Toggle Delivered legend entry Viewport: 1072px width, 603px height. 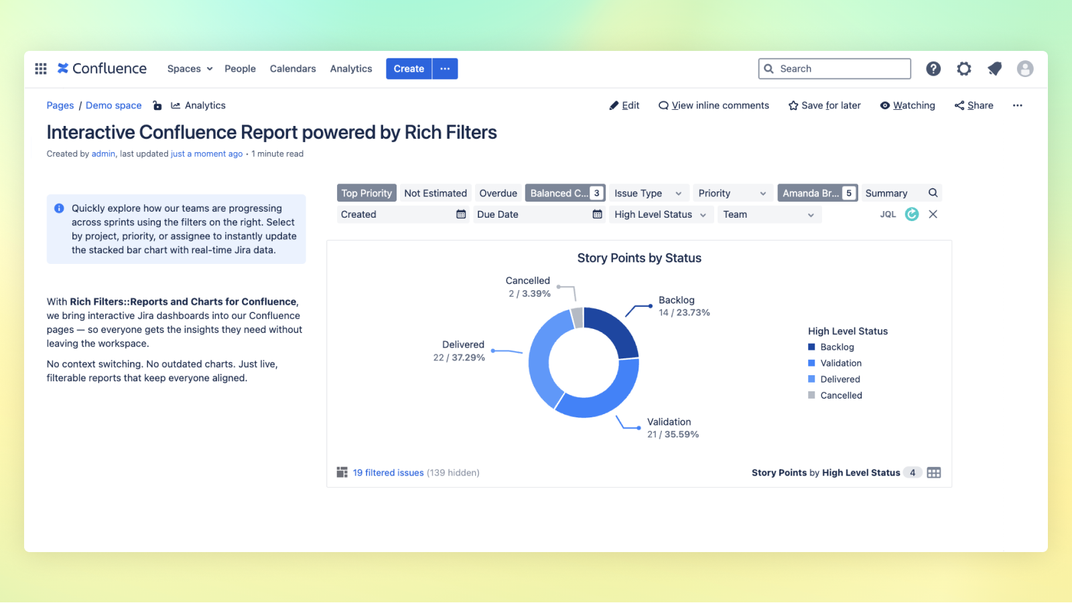click(834, 379)
